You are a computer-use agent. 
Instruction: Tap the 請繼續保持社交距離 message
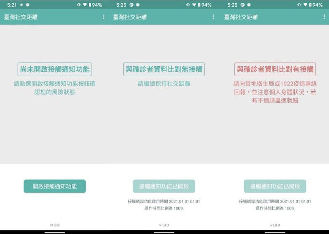[x=164, y=84]
